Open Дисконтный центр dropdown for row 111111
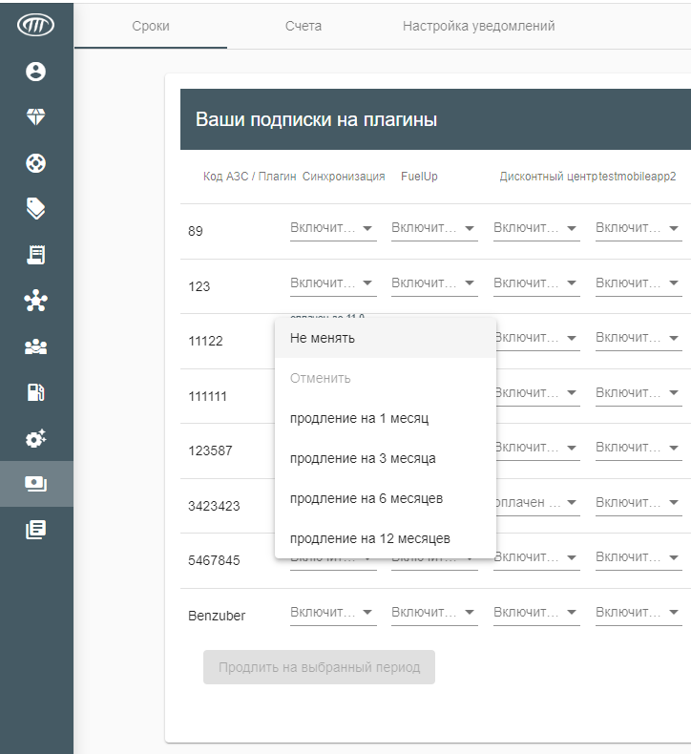Screen dimensions: 691x754 [x=538, y=393]
